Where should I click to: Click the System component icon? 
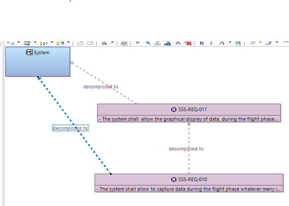pos(29,52)
